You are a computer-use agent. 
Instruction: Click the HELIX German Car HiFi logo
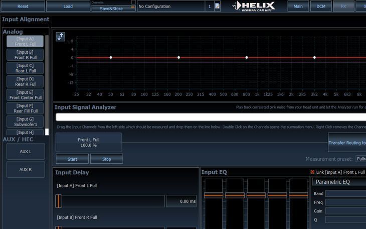click(254, 7)
